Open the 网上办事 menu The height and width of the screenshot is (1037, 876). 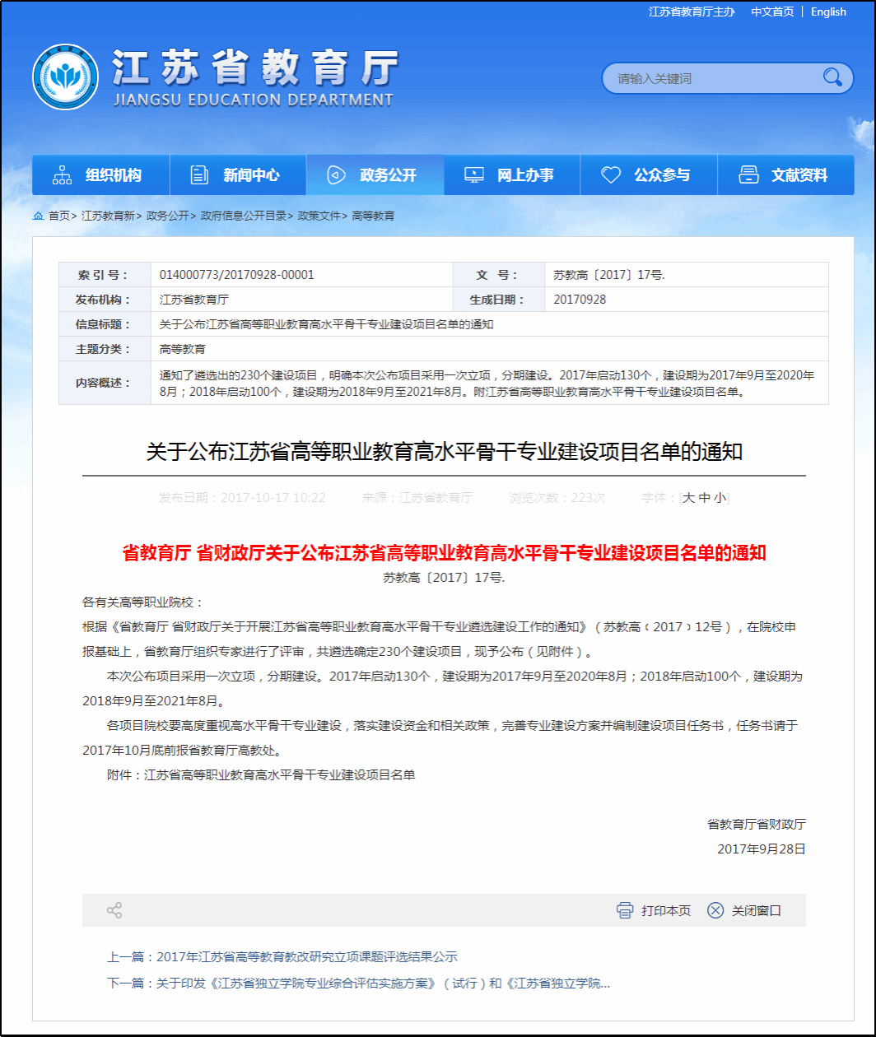coord(511,175)
